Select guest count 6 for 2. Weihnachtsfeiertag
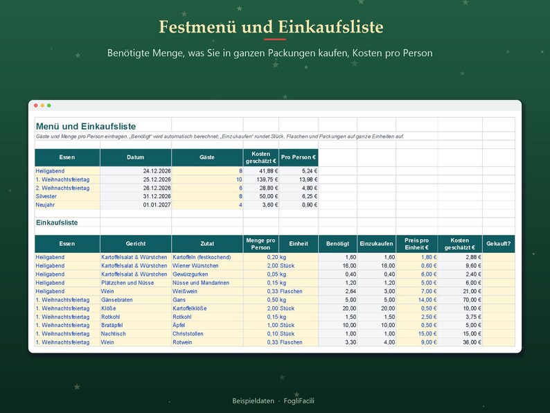550x413 pixels. click(x=207, y=188)
